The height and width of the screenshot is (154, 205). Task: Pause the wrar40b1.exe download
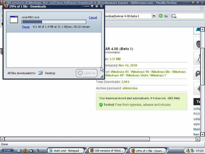pos(26,27)
